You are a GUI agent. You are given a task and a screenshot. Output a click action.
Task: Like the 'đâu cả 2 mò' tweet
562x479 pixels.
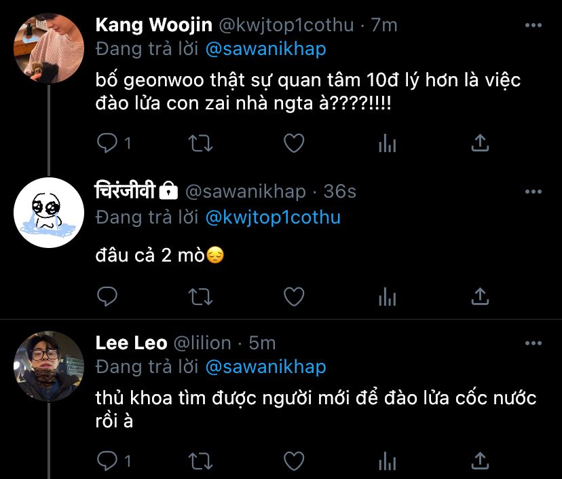[293, 296]
